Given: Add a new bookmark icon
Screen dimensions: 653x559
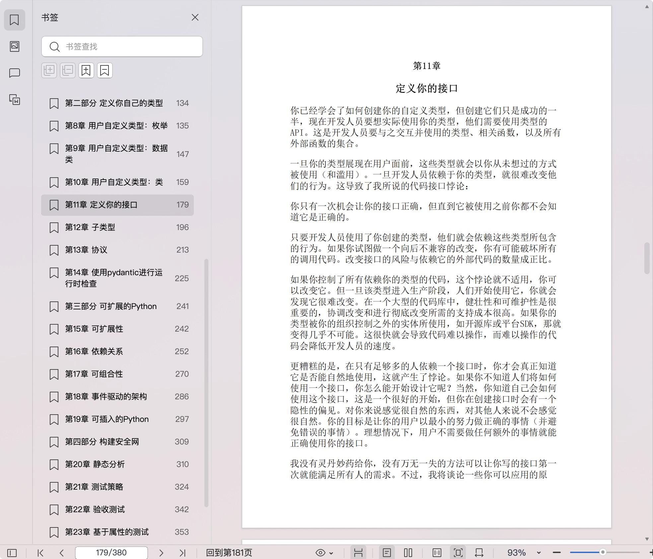Looking at the screenshot, I should (x=86, y=70).
